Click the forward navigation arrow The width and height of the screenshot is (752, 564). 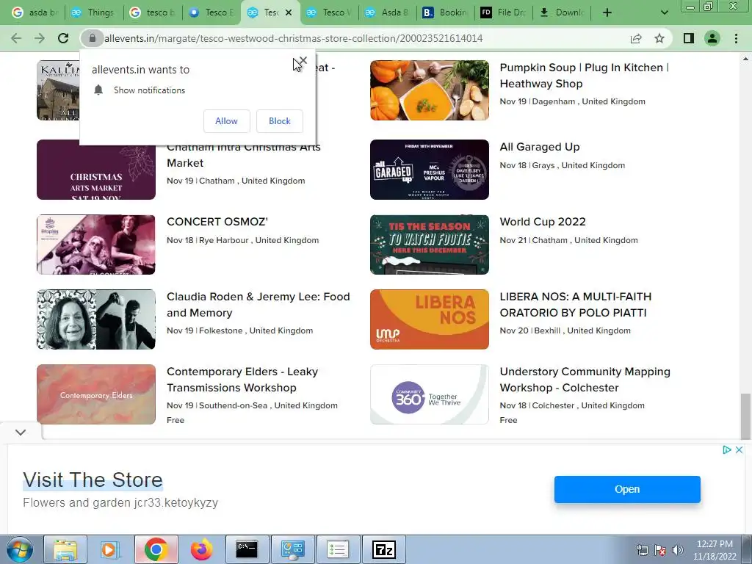[x=40, y=38]
